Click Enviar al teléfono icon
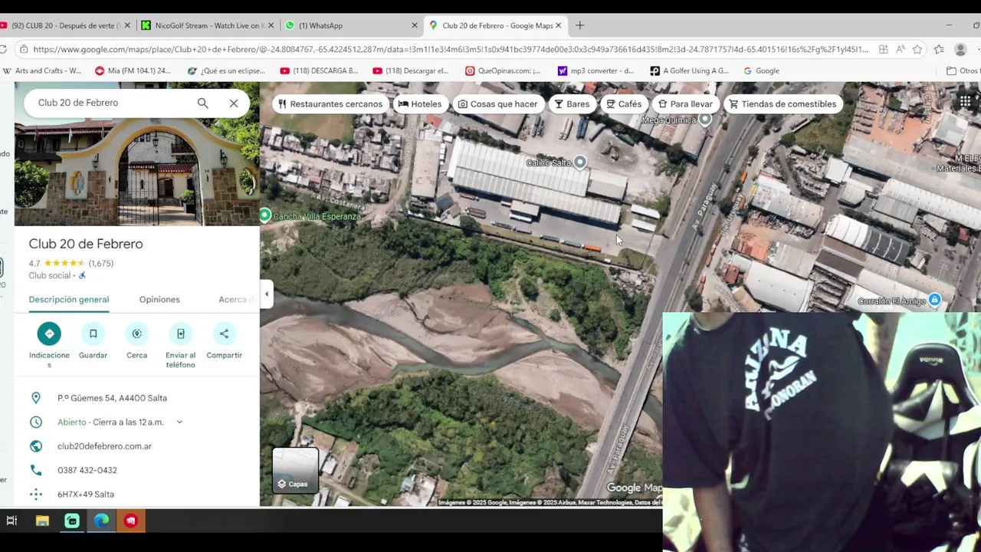This screenshot has width=981, height=552. tap(181, 333)
